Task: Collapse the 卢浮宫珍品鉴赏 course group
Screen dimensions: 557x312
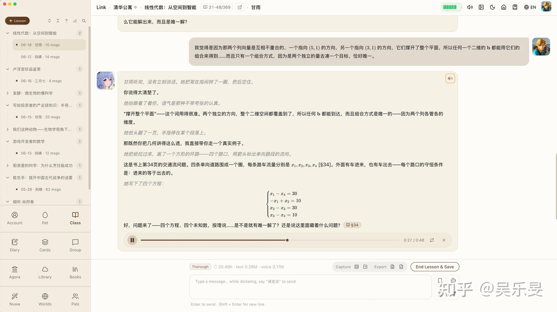Action: [x=7, y=69]
